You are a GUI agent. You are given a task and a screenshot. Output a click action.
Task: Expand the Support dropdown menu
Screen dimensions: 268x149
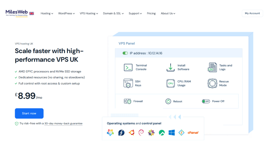(x=135, y=13)
